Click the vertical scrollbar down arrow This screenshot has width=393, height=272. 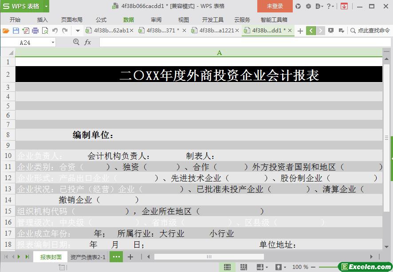click(x=386, y=246)
